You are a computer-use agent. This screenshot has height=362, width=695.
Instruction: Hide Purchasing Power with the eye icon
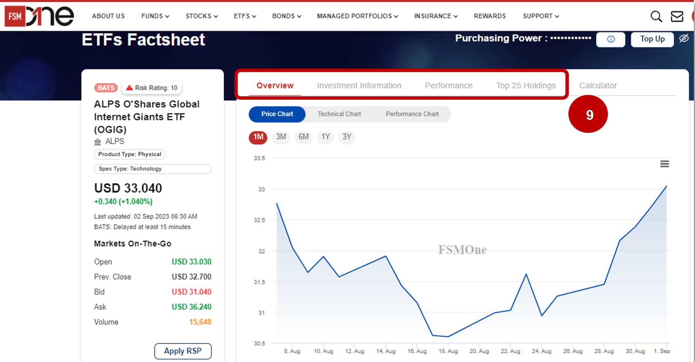(x=684, y=38)
